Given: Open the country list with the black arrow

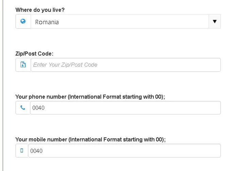Looking at the screenshot, I should pos(214,21).
